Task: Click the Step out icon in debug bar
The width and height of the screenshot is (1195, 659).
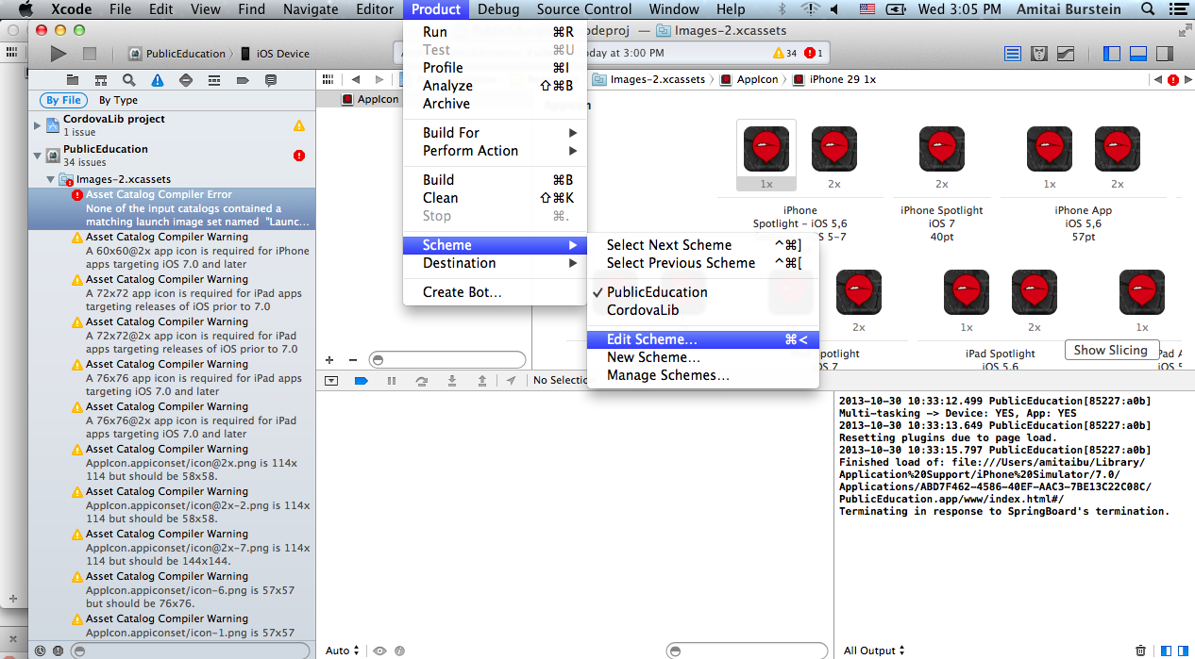Action: 482,381
